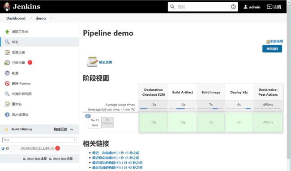Image resolution: width=291 pixels, height=171 pixels.
Task: Open the demo breadcrumb dropdown arrow
Action: point(51,18)
